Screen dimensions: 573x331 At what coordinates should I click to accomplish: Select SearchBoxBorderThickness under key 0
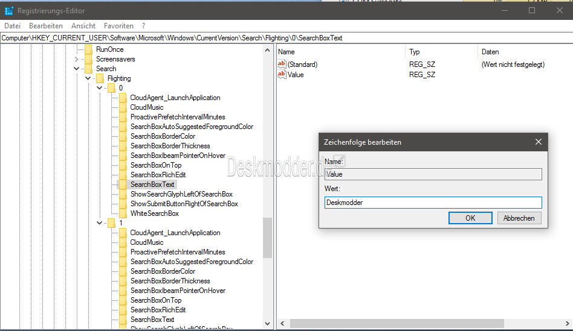(170, 146)
